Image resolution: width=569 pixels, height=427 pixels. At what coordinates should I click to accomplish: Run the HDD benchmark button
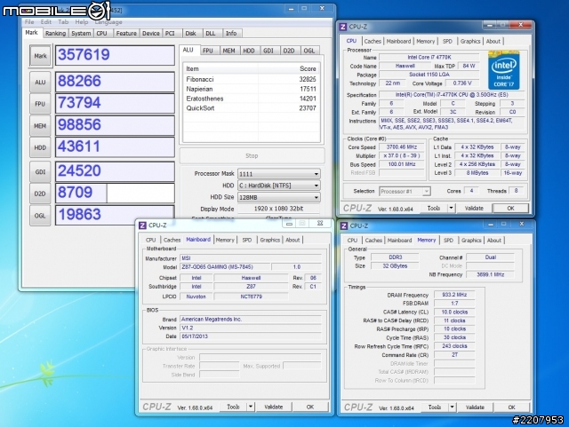[x=40, y=147]
